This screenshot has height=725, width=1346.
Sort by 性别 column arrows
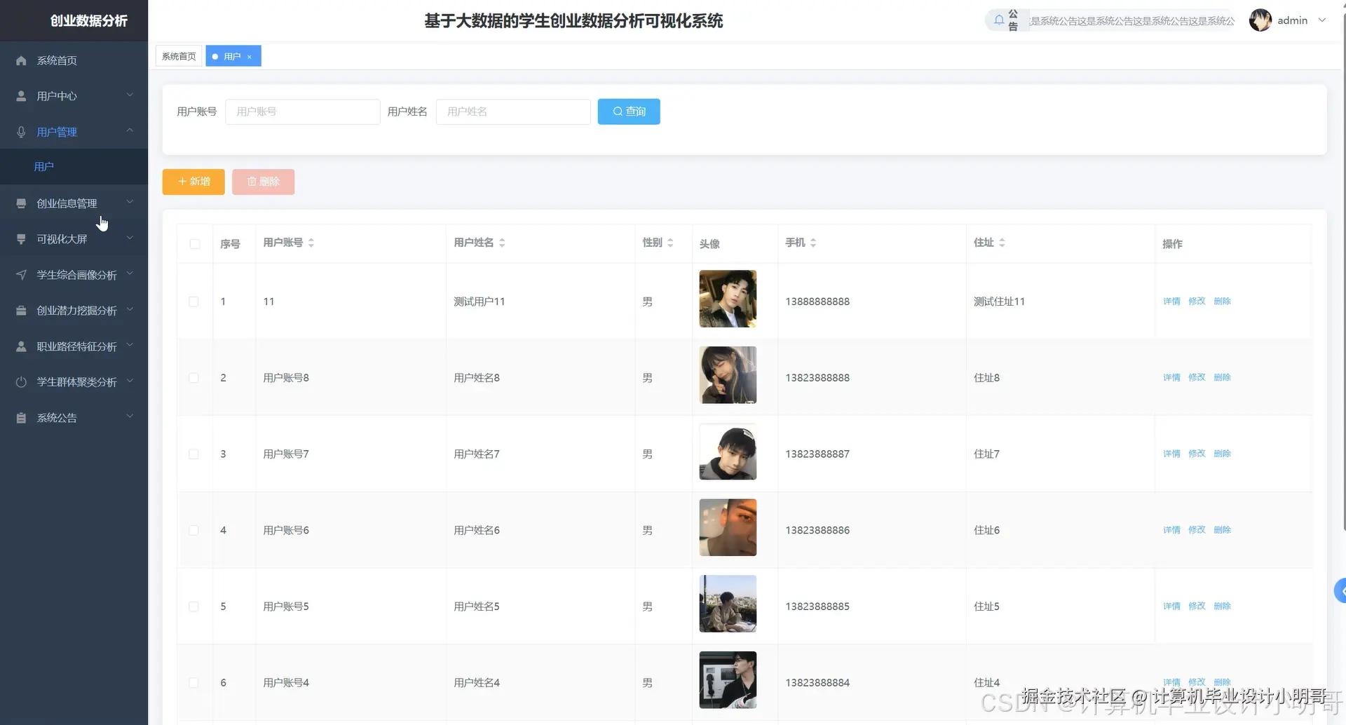670,243
